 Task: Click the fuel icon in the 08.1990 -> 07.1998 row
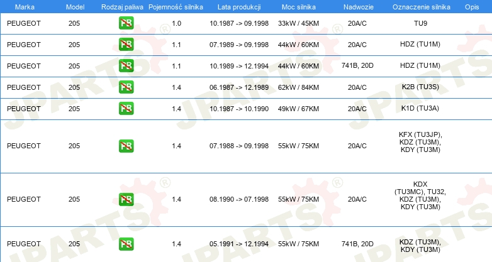coord(126,199)
